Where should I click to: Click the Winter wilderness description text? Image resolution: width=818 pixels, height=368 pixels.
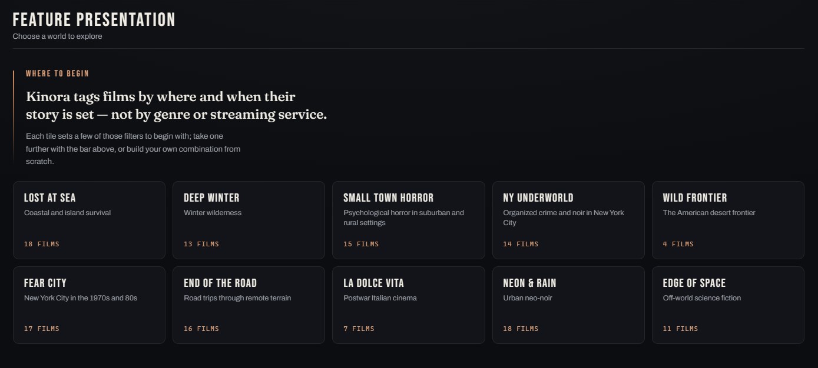click(213, 213)
